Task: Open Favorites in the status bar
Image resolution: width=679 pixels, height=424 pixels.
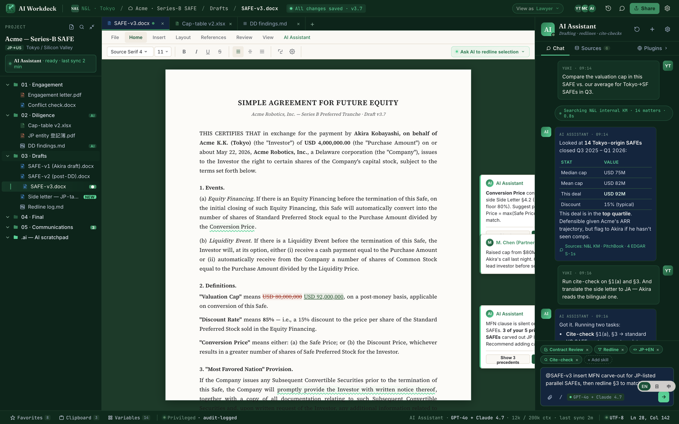Action: click(30, 418)
